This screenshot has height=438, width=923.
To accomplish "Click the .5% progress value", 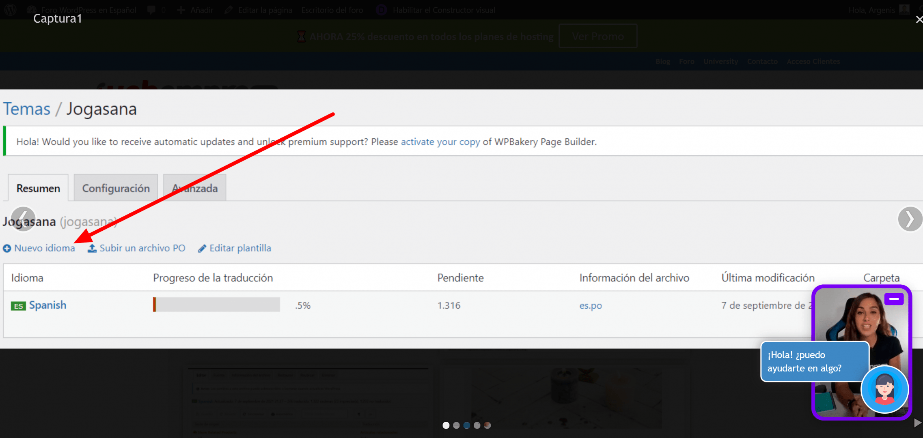I will (303, 305).
